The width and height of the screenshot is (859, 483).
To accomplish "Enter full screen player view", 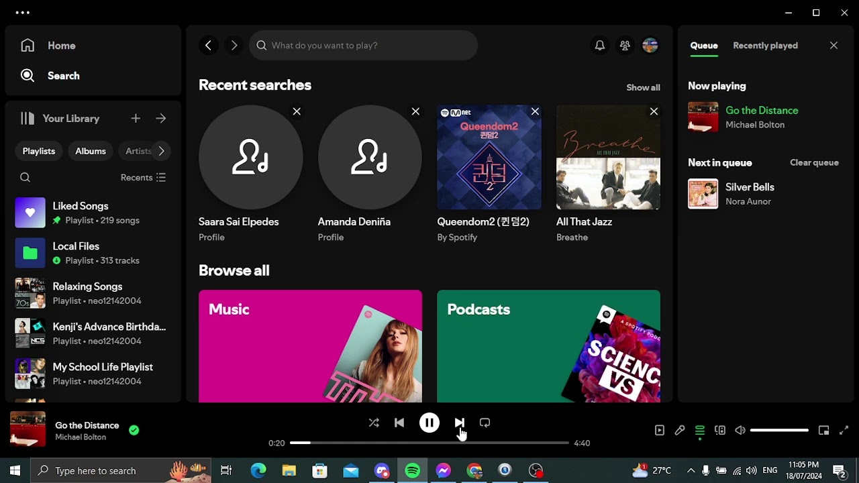I will (x=844, y=431).
